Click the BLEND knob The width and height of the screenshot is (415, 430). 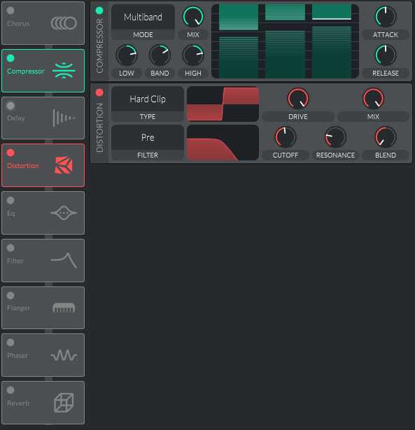click(x=386, y=137)
